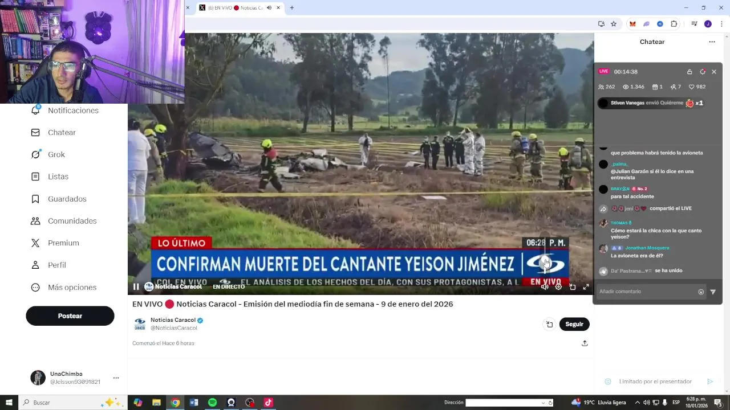Pause the live video
This screenshot has height=410, width=730.
coord(136,287)
